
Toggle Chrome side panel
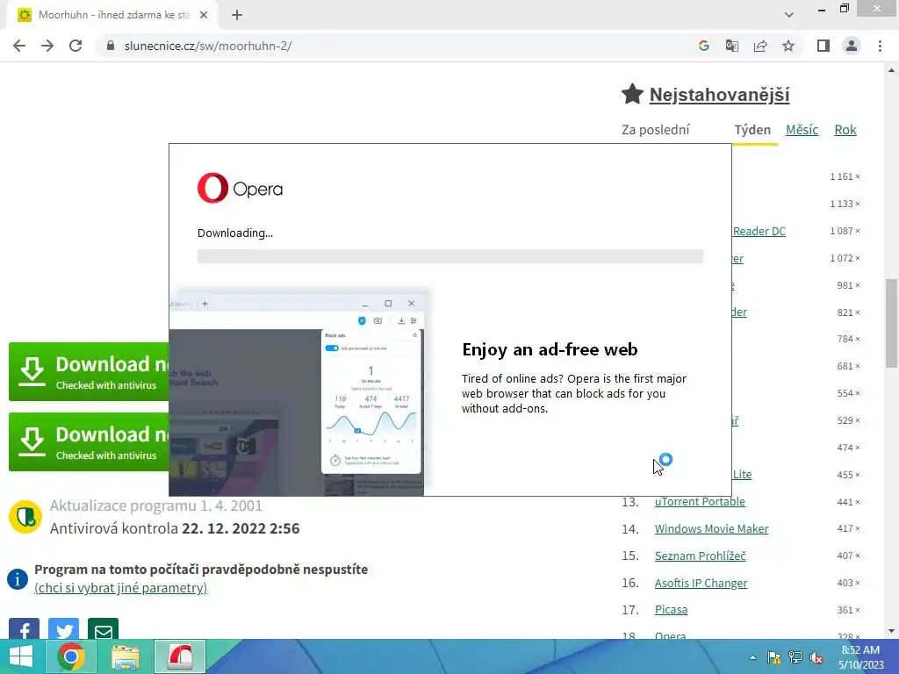[823, 46]
